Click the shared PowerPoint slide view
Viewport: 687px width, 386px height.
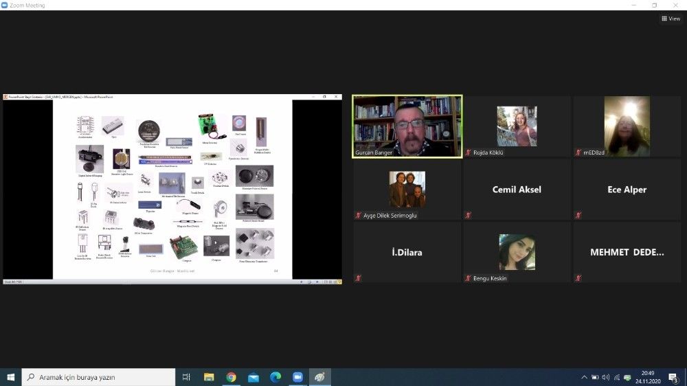[172, 190]
